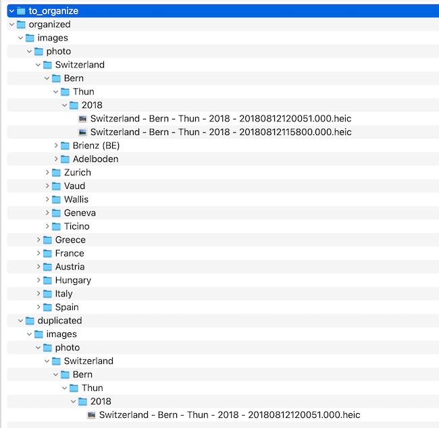Click the Ticino folder icon

click(56, 226)
